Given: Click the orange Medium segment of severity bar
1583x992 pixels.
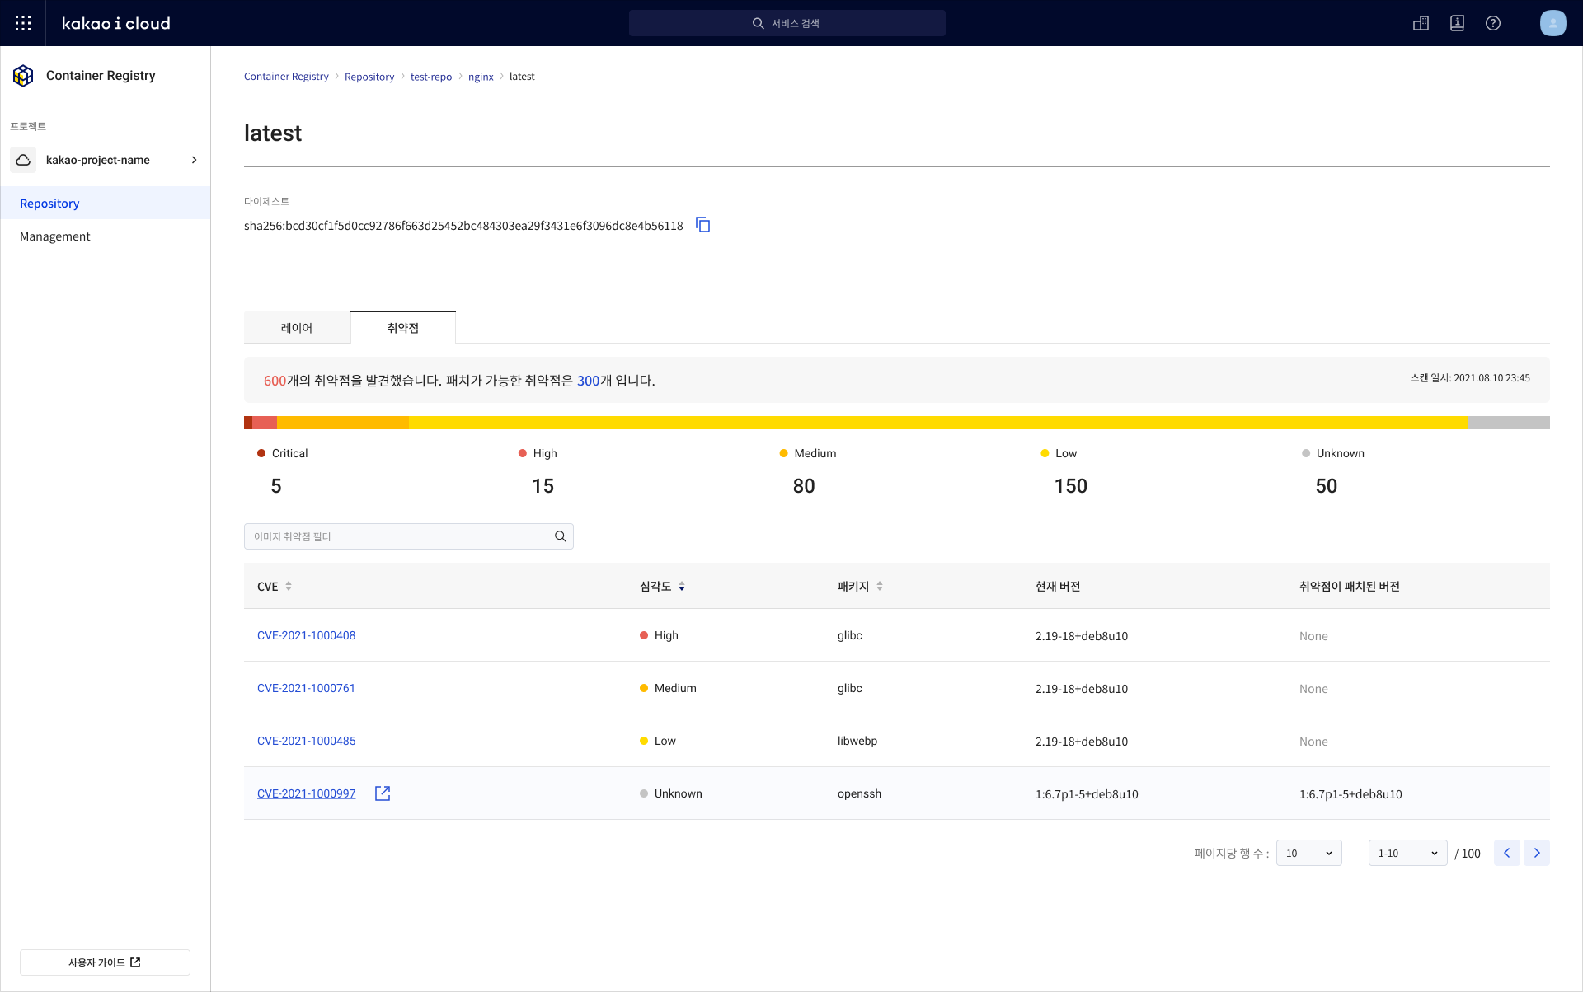Looking at the screenshot, I should coord(343,423).
